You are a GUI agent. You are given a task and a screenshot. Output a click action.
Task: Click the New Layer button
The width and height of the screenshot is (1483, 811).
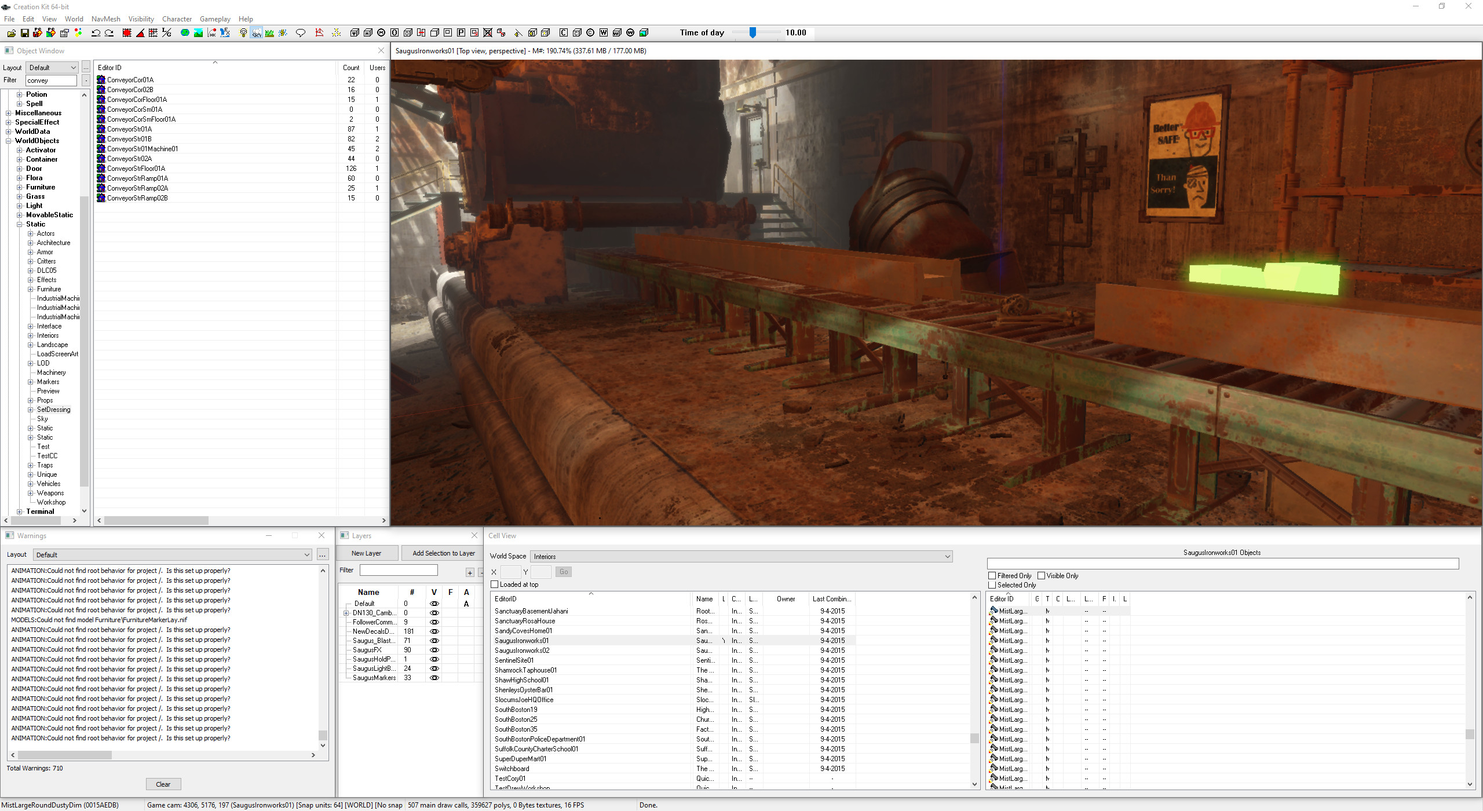(366, 553)
